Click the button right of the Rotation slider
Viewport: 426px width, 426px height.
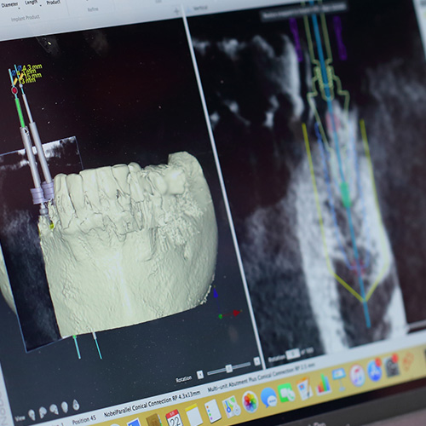(x=256, y=361)
